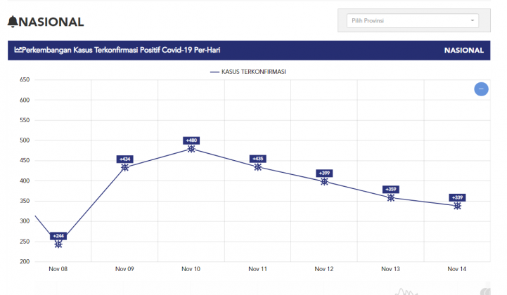Click the Pilih Provinsi dropdown arrow

coord(473,20)
